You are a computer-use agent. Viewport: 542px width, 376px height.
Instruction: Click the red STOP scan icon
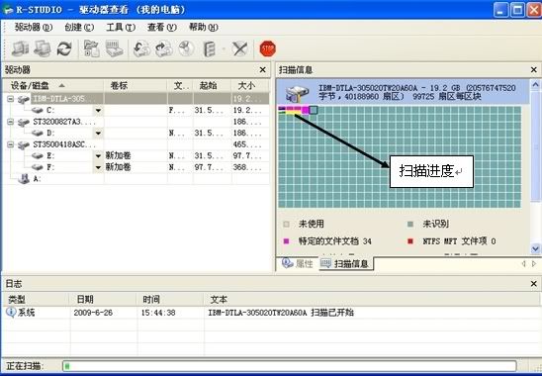(x=267, y=48)
